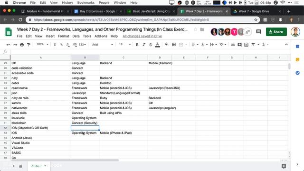Open the Keep side panel icon
Image resolution: width=304 pixels, height=171 pixels.
(x=297, y=60)
